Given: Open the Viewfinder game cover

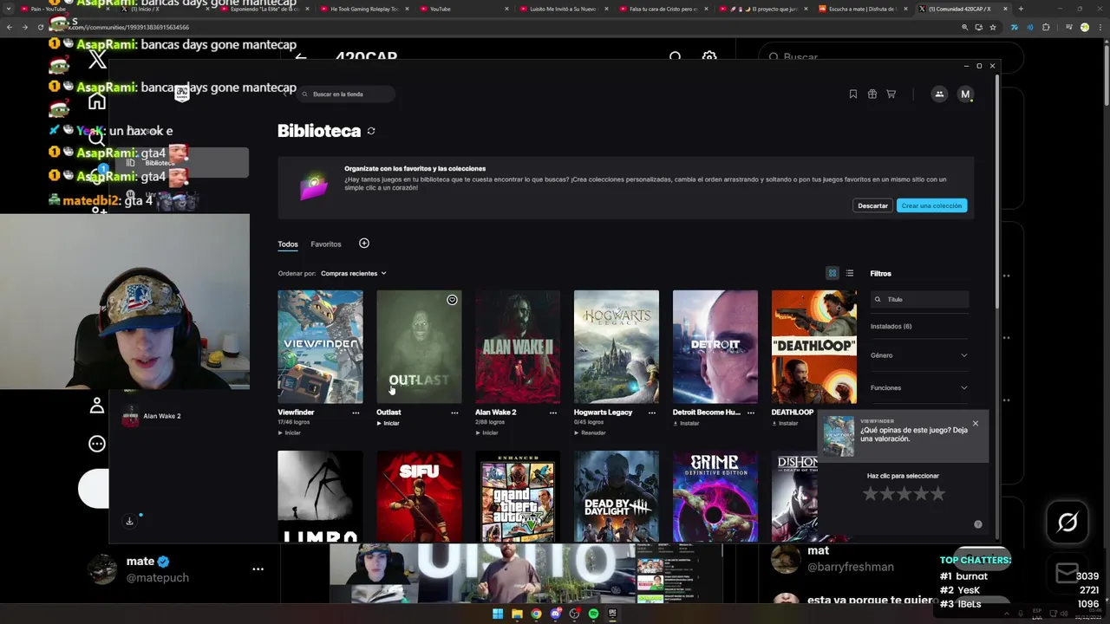Looking at the screenshot, I should click(x=320, y=347).
